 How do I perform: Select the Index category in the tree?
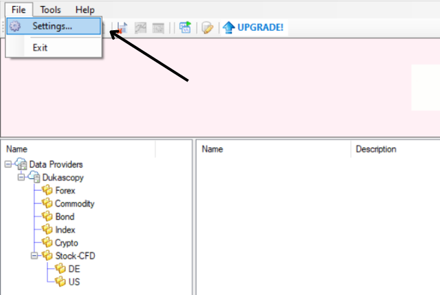[x=65, y=230]
